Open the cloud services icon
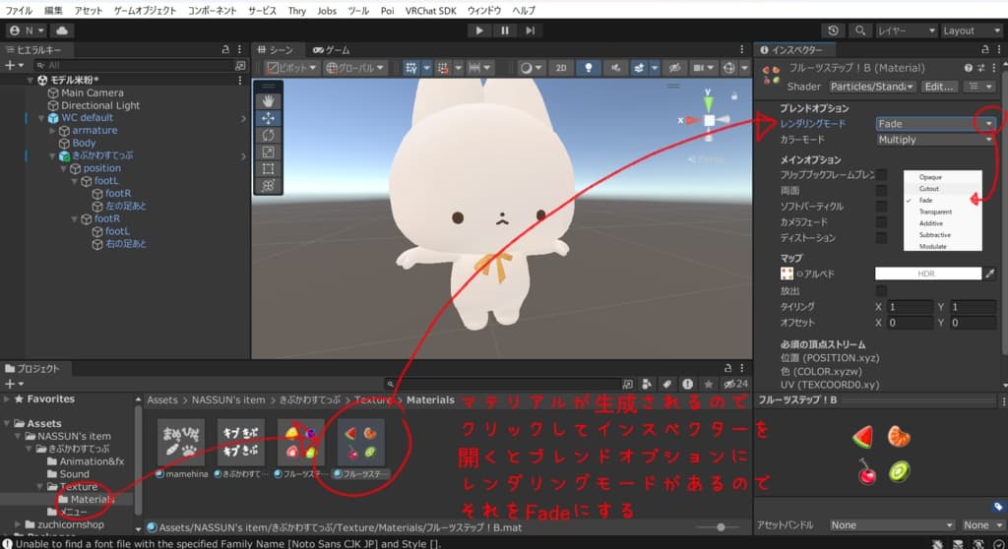Viewport: 1008px width, 549px height. 62,30
